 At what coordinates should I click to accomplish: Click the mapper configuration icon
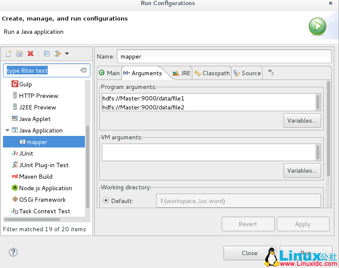23,141
